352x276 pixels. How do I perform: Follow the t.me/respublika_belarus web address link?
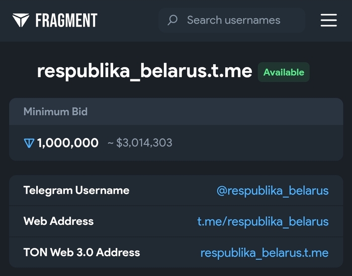click(263, 221)
